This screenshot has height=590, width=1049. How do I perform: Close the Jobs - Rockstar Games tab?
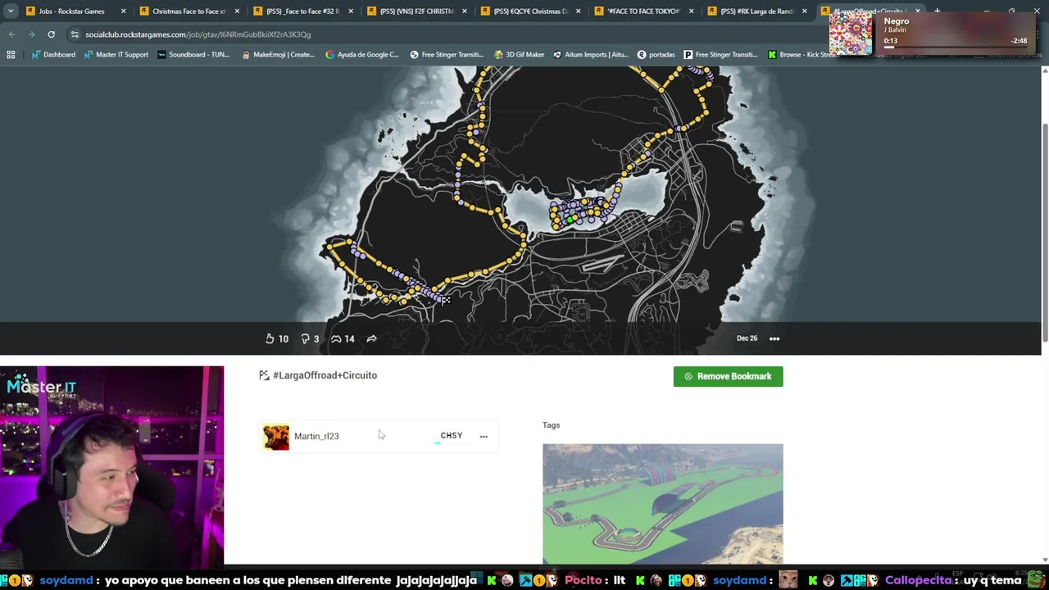124,11
